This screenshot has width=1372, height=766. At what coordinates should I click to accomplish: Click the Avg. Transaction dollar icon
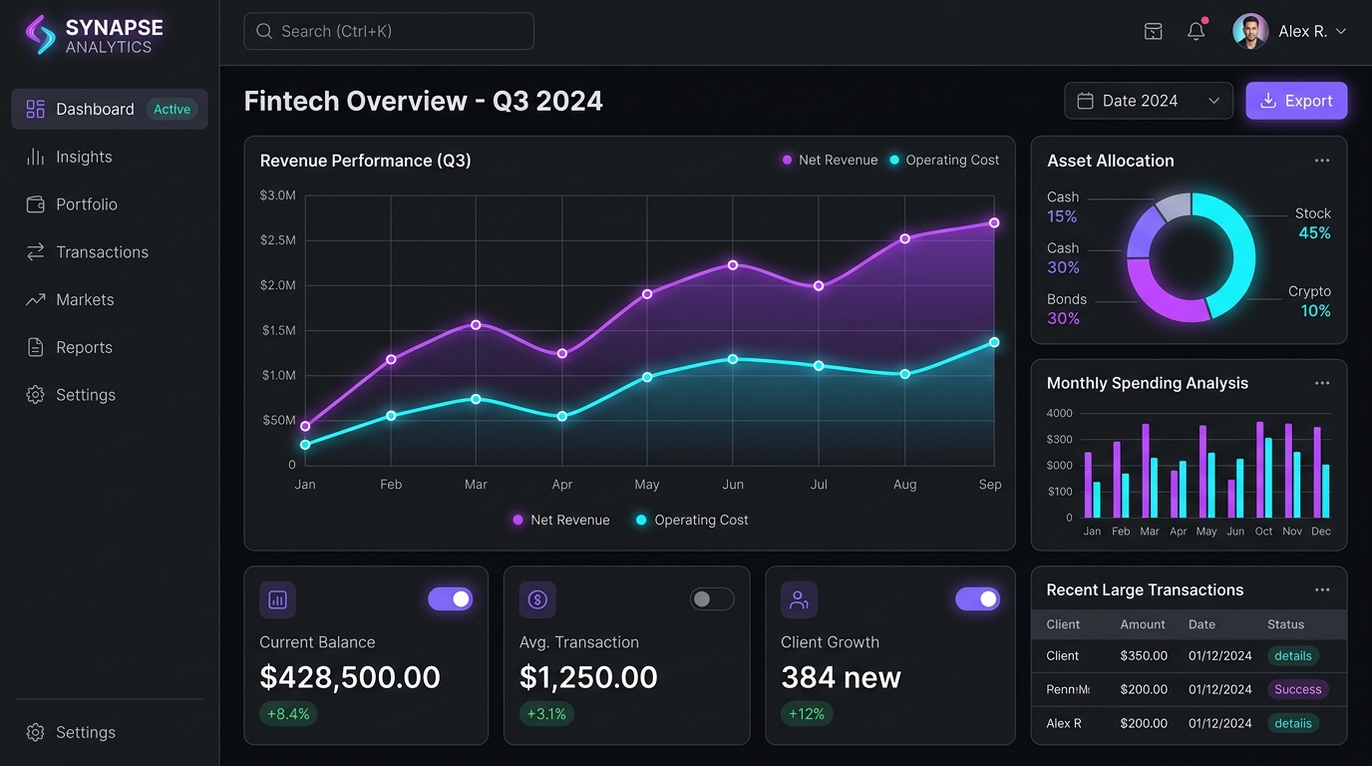point(537,599)
